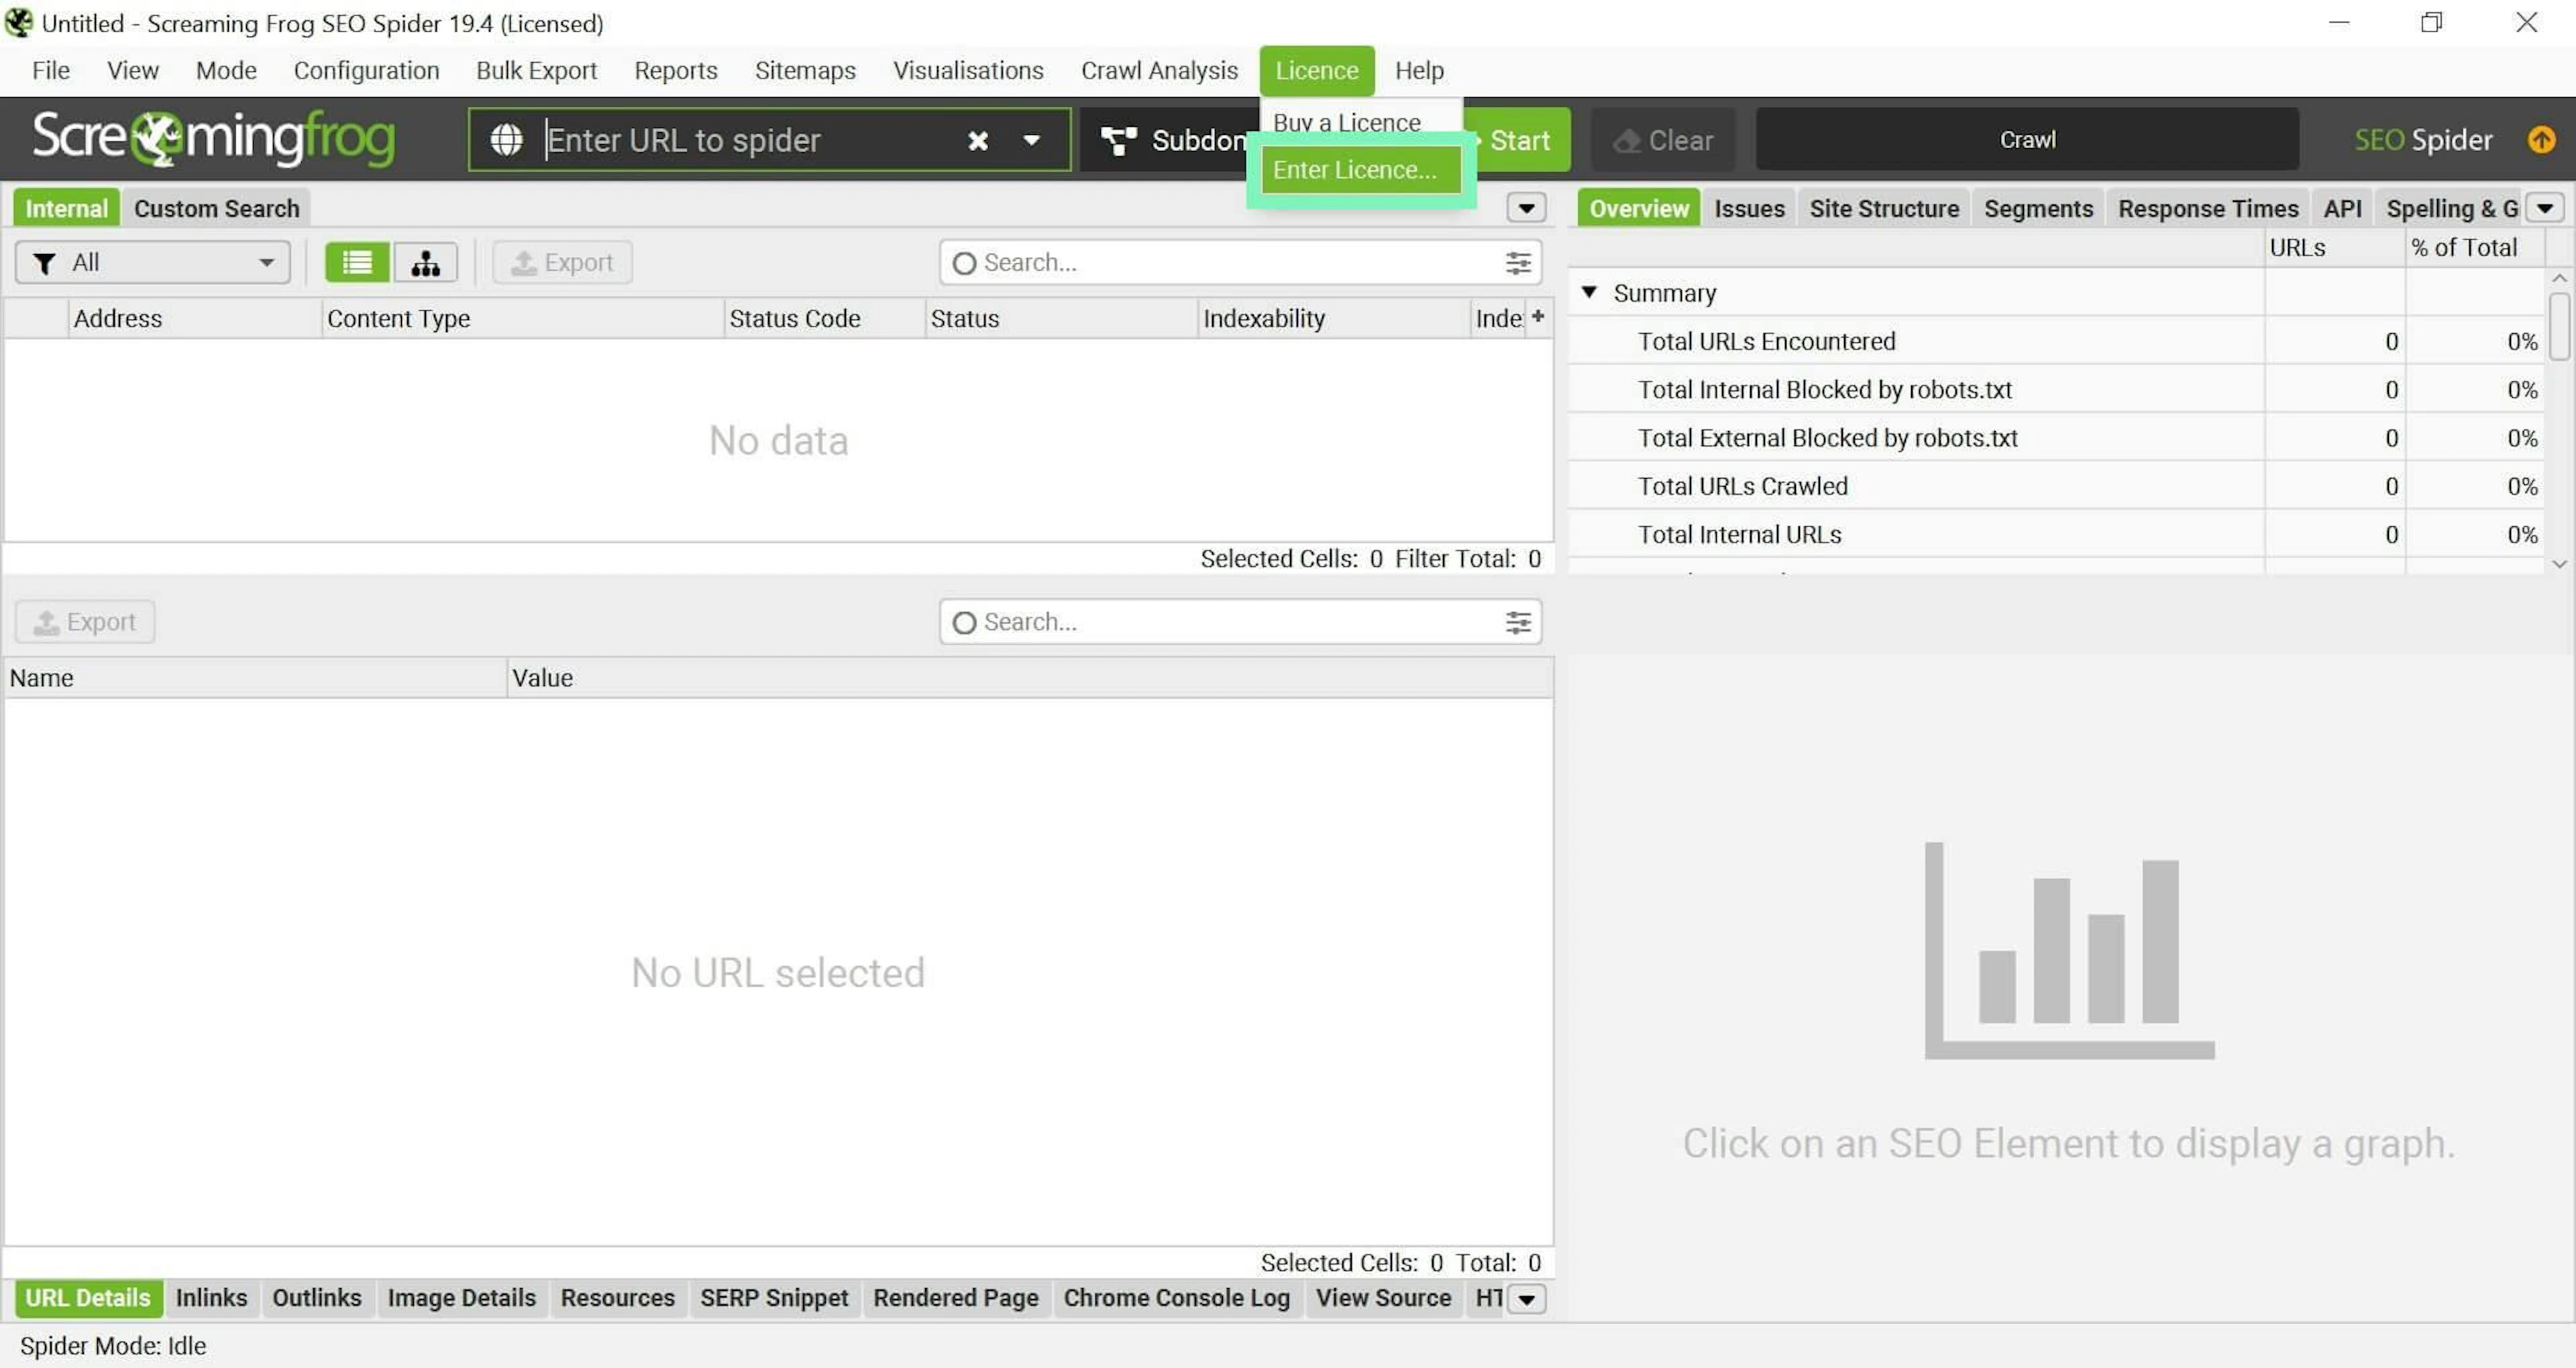The image size is (2576, 1368).
Task: Clear the URL field with the X icon
Action: 978,141
